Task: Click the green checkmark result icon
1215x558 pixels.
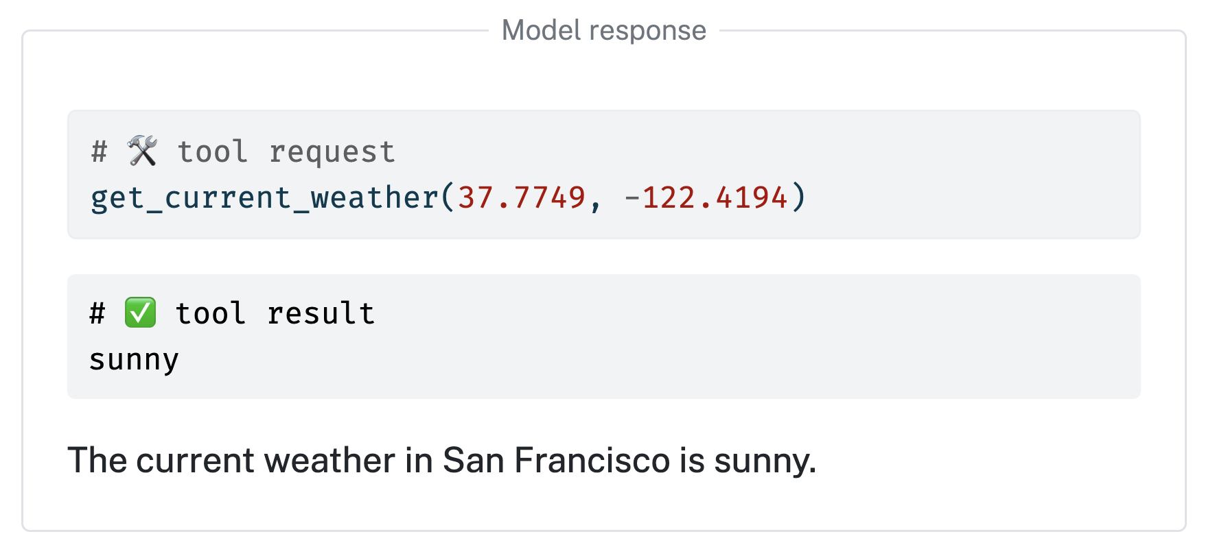Action: (140, 313)
